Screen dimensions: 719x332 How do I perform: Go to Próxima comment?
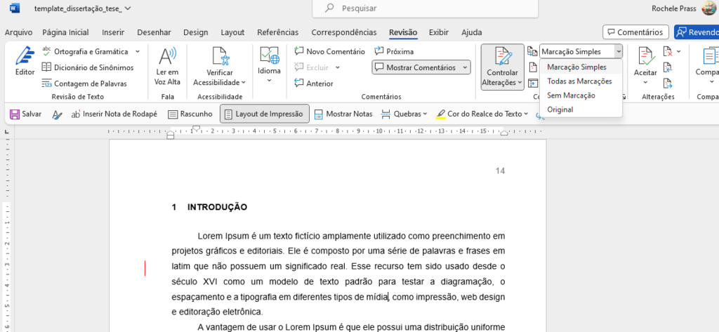coord(394,51)
